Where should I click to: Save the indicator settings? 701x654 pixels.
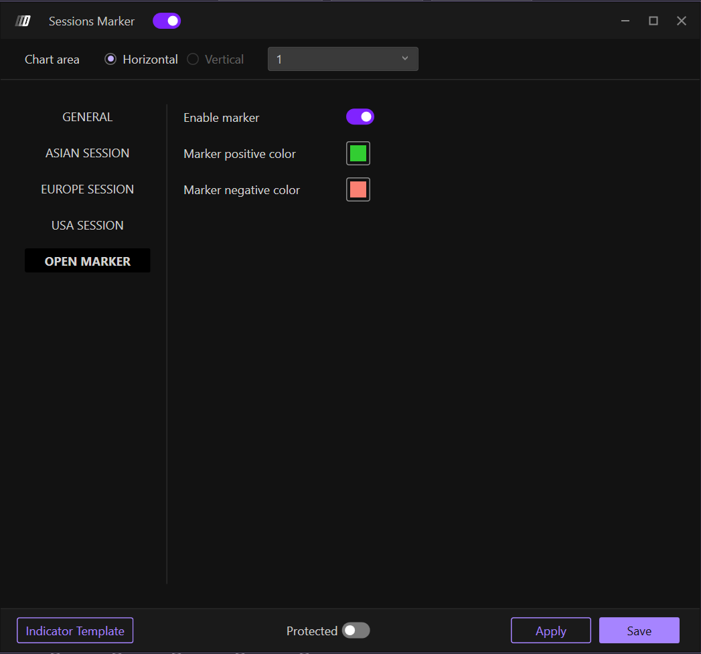[x=639, y=631]
